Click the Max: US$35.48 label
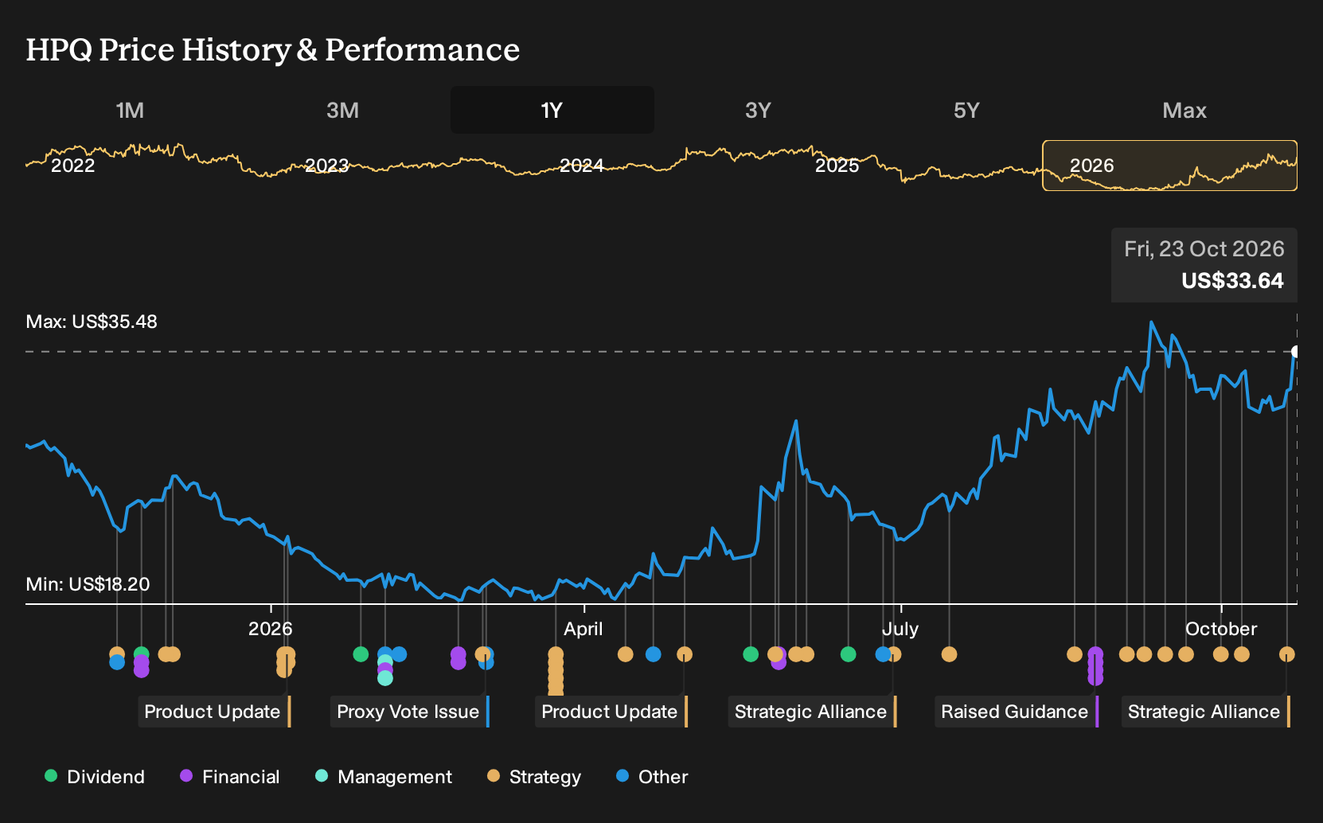The height and width of the screenshot is (823, 1323). 92,322
